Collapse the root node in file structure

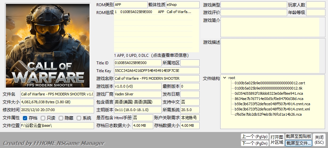[224, 78]
